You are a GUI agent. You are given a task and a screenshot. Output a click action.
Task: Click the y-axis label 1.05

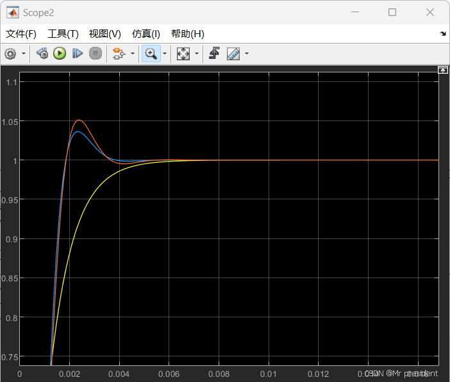pos(10,122)
